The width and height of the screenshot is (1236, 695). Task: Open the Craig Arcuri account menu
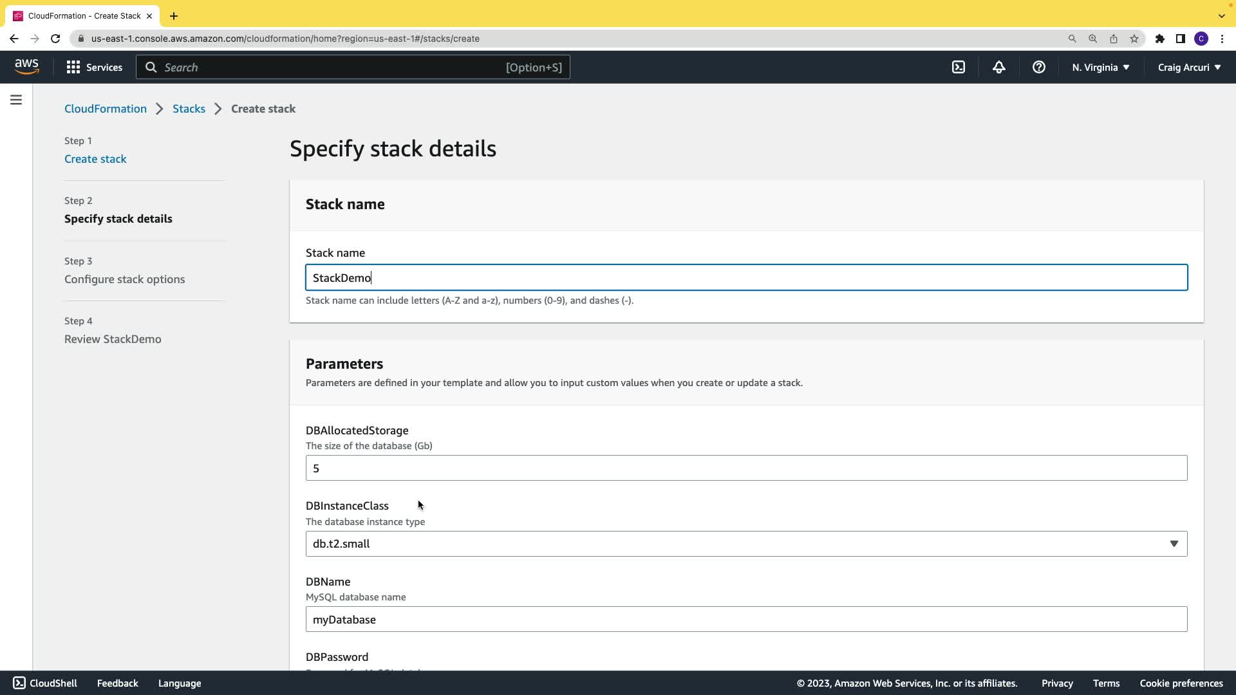tap(1189, 67)
